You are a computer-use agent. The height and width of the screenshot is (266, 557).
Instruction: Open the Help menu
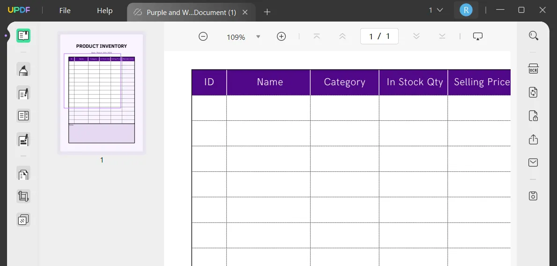coord(105,11)
